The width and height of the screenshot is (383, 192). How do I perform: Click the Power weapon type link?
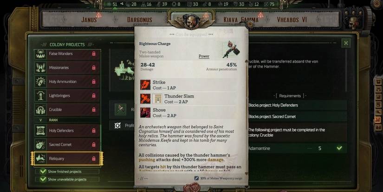[204, 56]
